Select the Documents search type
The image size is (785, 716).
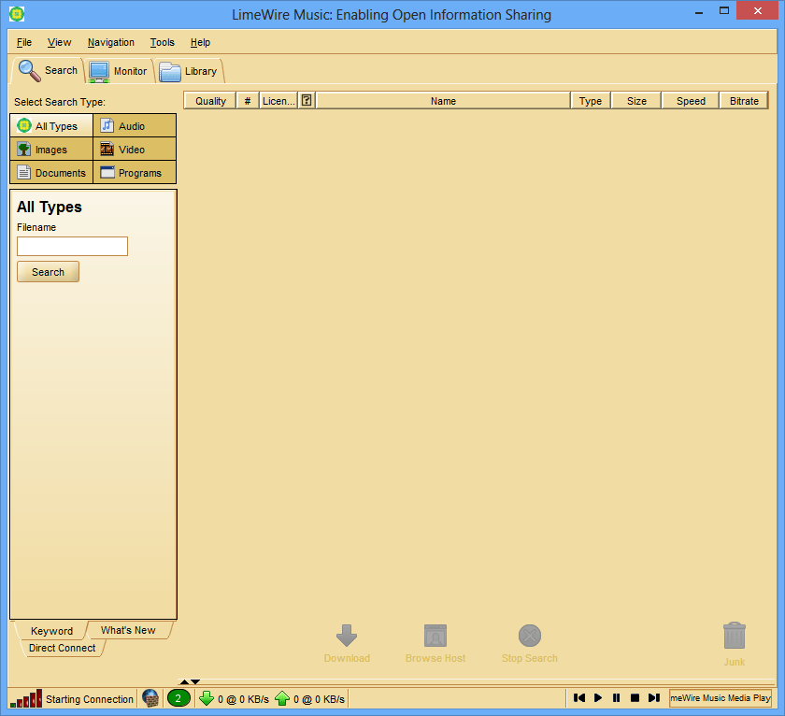[51, 172]
